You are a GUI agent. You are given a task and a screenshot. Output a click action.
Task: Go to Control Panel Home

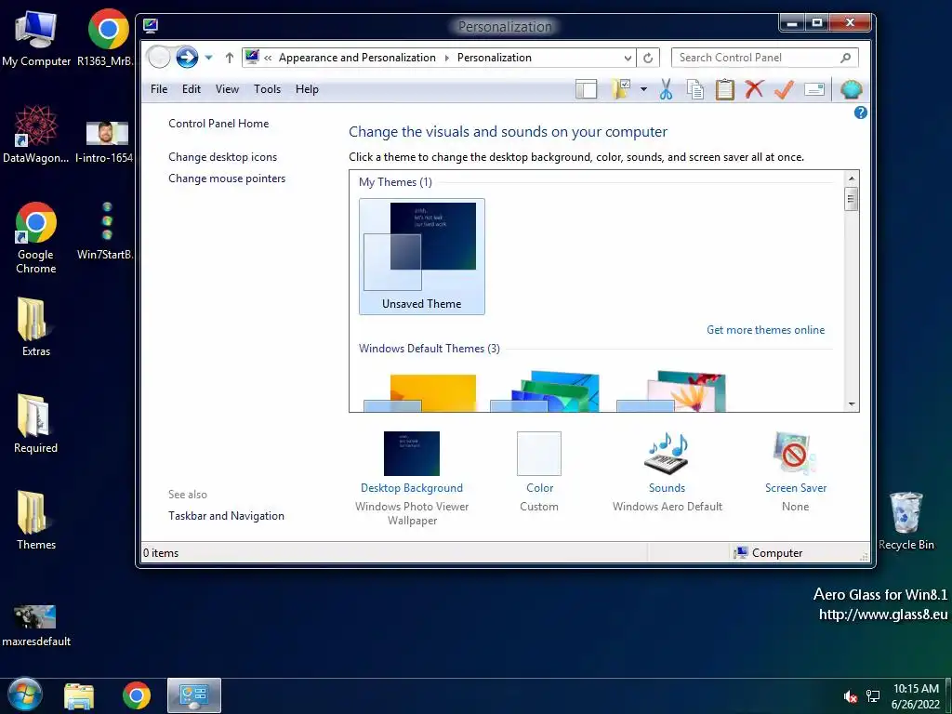pyautogui.click(x=218, y=124)
